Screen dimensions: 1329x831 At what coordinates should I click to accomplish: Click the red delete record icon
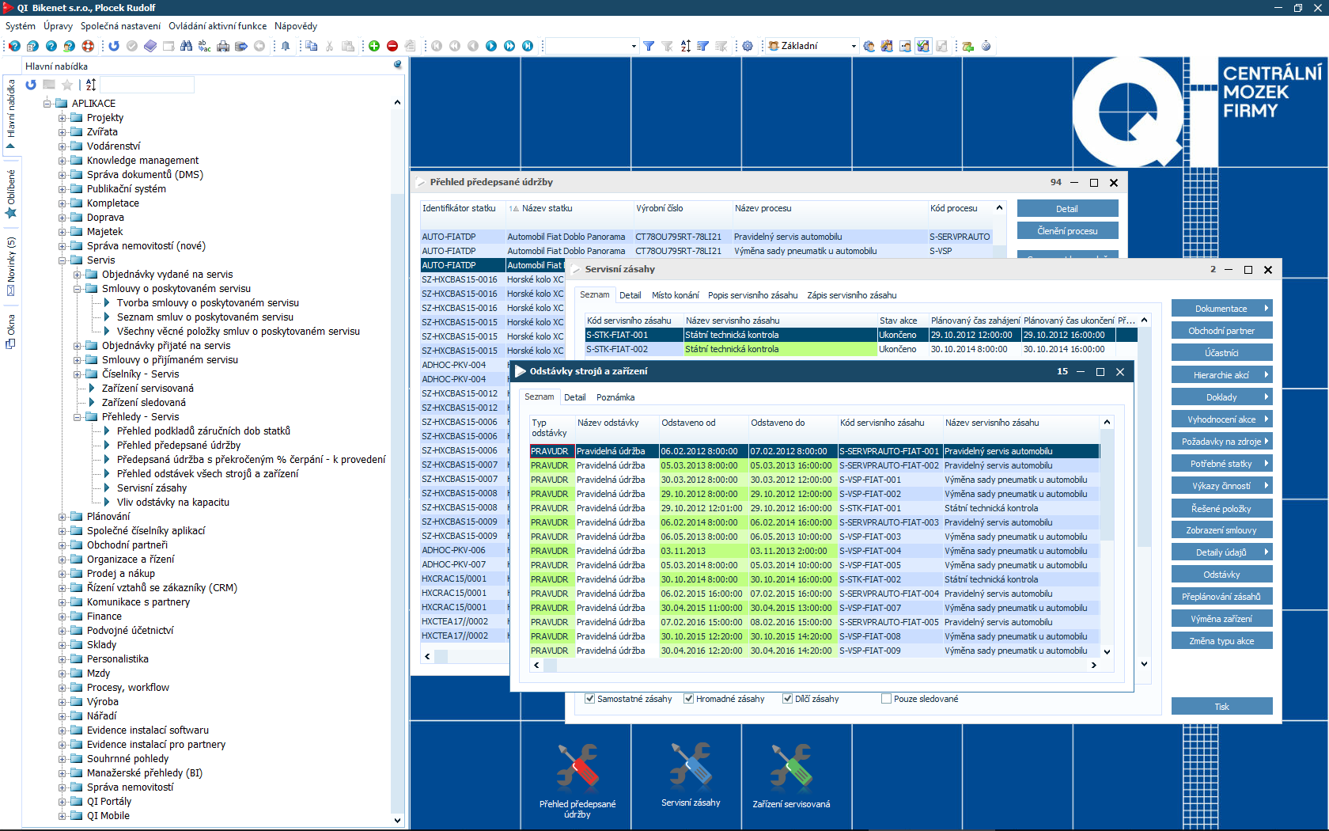point(392,46)
